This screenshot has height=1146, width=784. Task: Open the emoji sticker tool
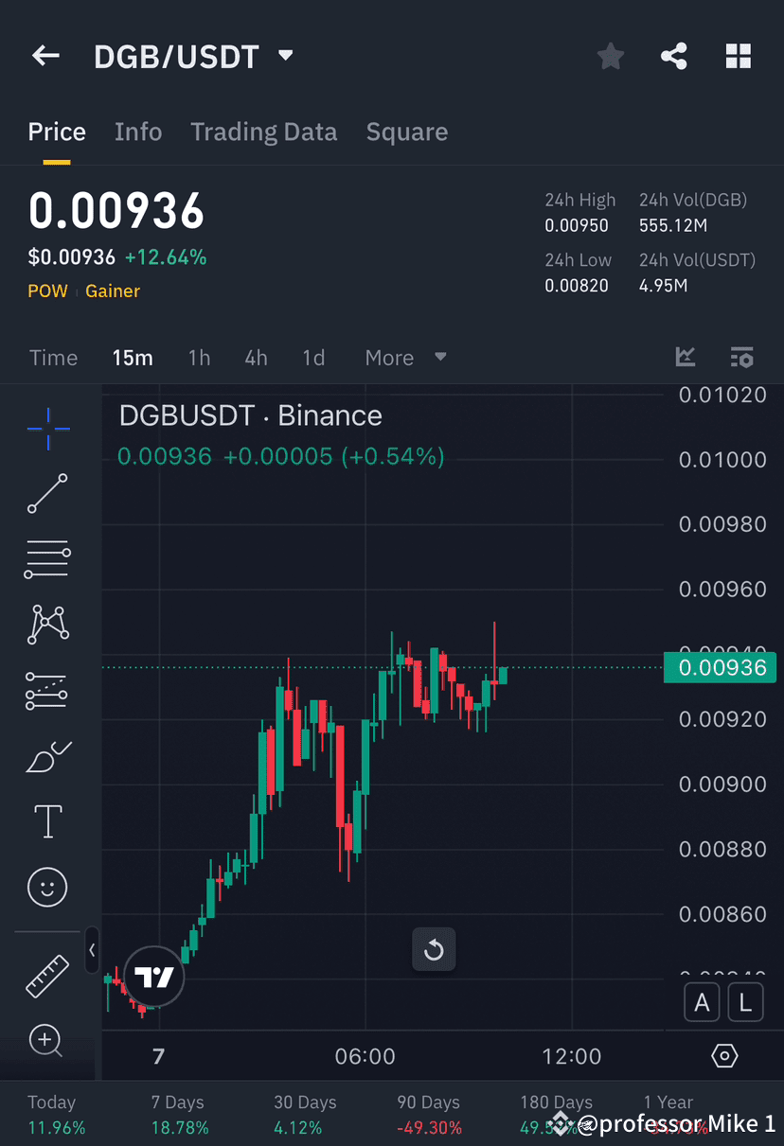47,887
